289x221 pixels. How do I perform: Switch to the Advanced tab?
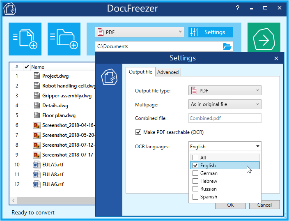[168, 72]
